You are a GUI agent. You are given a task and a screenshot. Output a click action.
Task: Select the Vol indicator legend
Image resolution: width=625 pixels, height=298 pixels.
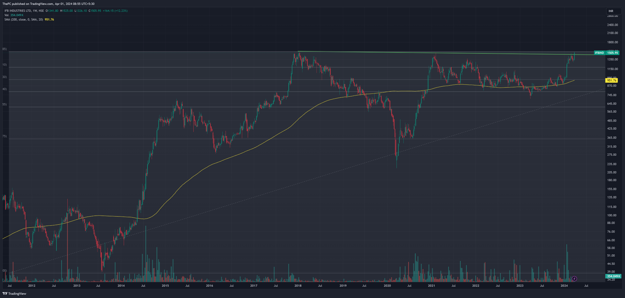coord(7,15)
